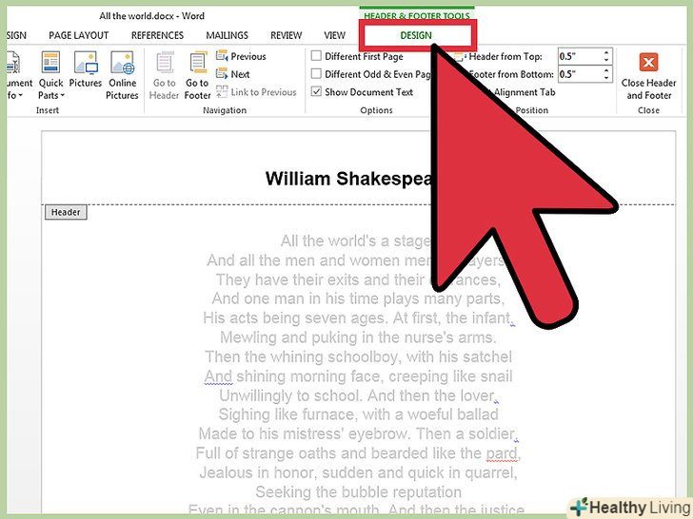Toggle Different Odd & Even Pages
693x519 pixels.
[317, 74]
